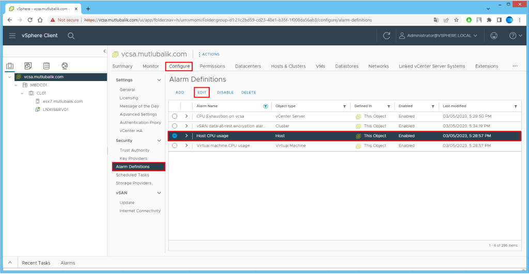
Task: Select LNXIISSRV01 virtual machine in tree
Action: pyautogui.click(x=55, y=109)
